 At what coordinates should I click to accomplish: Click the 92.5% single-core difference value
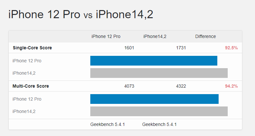point(231,48)
